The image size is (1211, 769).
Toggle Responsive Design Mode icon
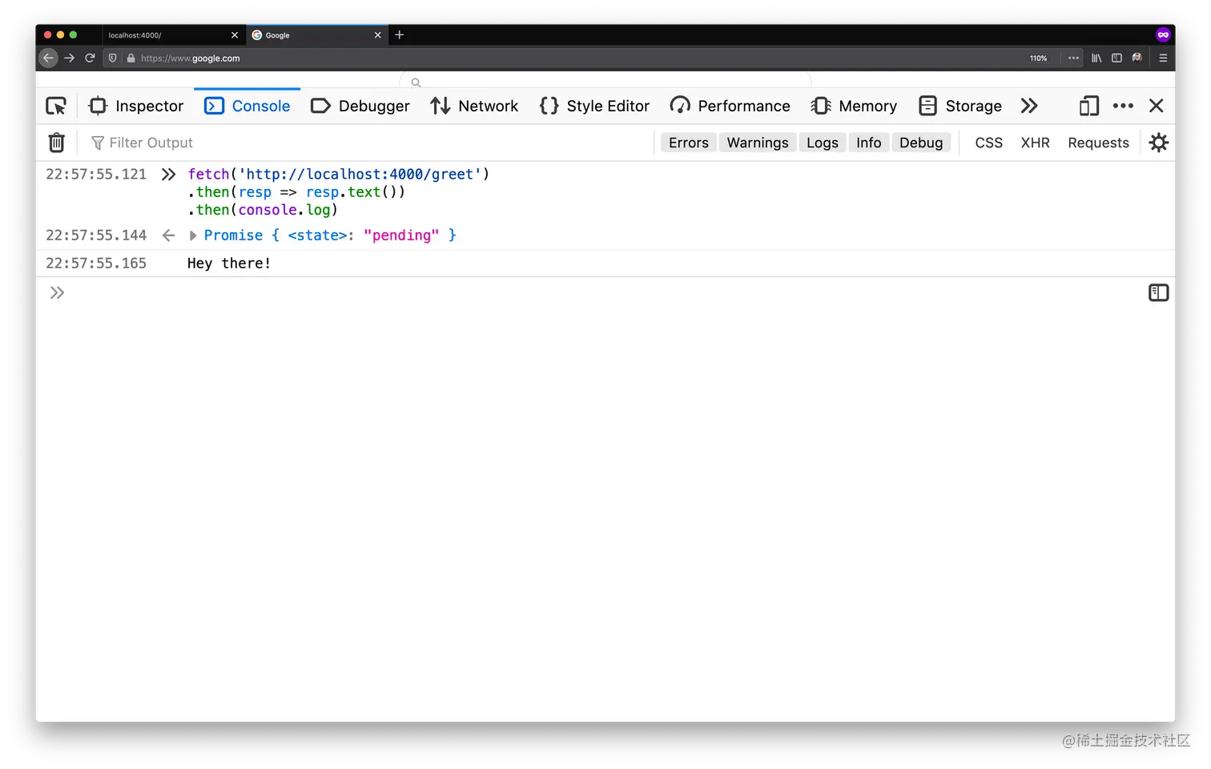1088,106
